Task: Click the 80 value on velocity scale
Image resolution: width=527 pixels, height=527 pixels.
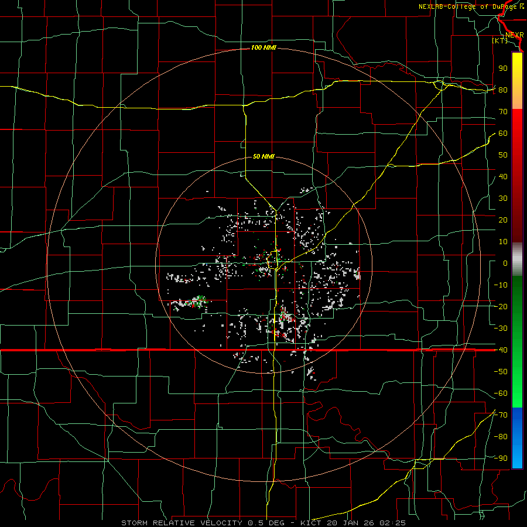Action: [x=503, y=90]
